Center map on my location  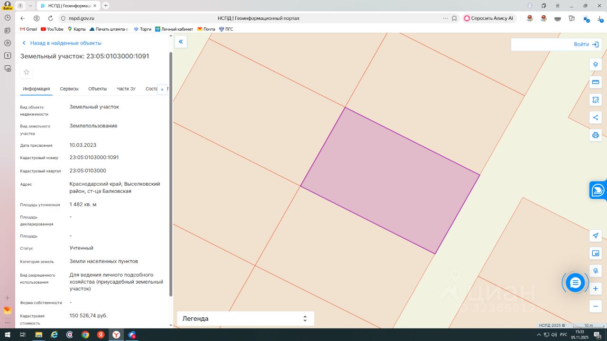[x=596, y=236]
